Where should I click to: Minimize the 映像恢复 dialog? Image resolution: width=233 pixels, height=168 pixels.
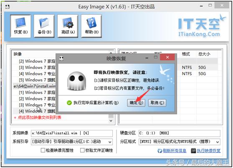(x=147, y=58)
